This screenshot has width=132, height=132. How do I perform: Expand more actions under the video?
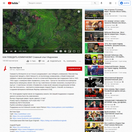pyautogui.click(x=80, y=61)
